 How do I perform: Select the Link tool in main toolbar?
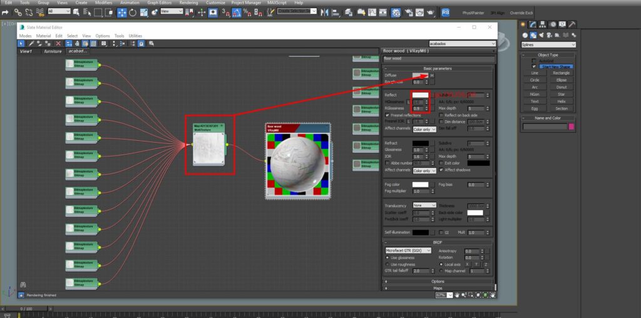[x=18, y=13]
